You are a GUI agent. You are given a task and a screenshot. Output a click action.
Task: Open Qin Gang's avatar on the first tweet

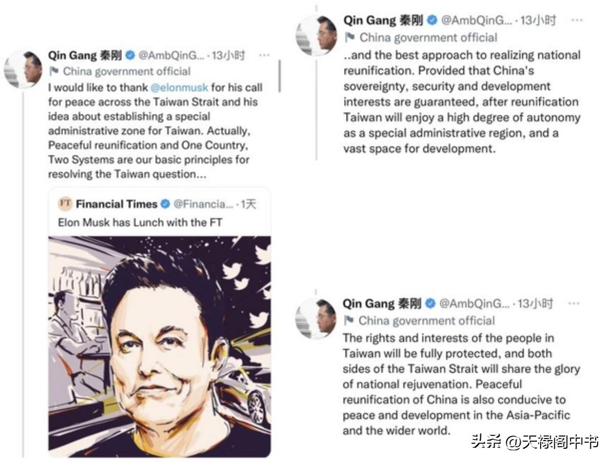point(23,69)
